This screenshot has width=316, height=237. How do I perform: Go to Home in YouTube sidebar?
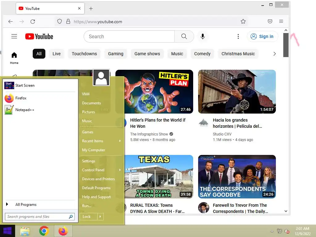[14, 58]
